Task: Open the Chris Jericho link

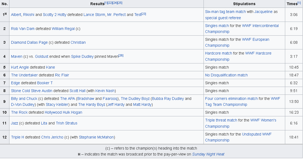Action: (52, 137)
